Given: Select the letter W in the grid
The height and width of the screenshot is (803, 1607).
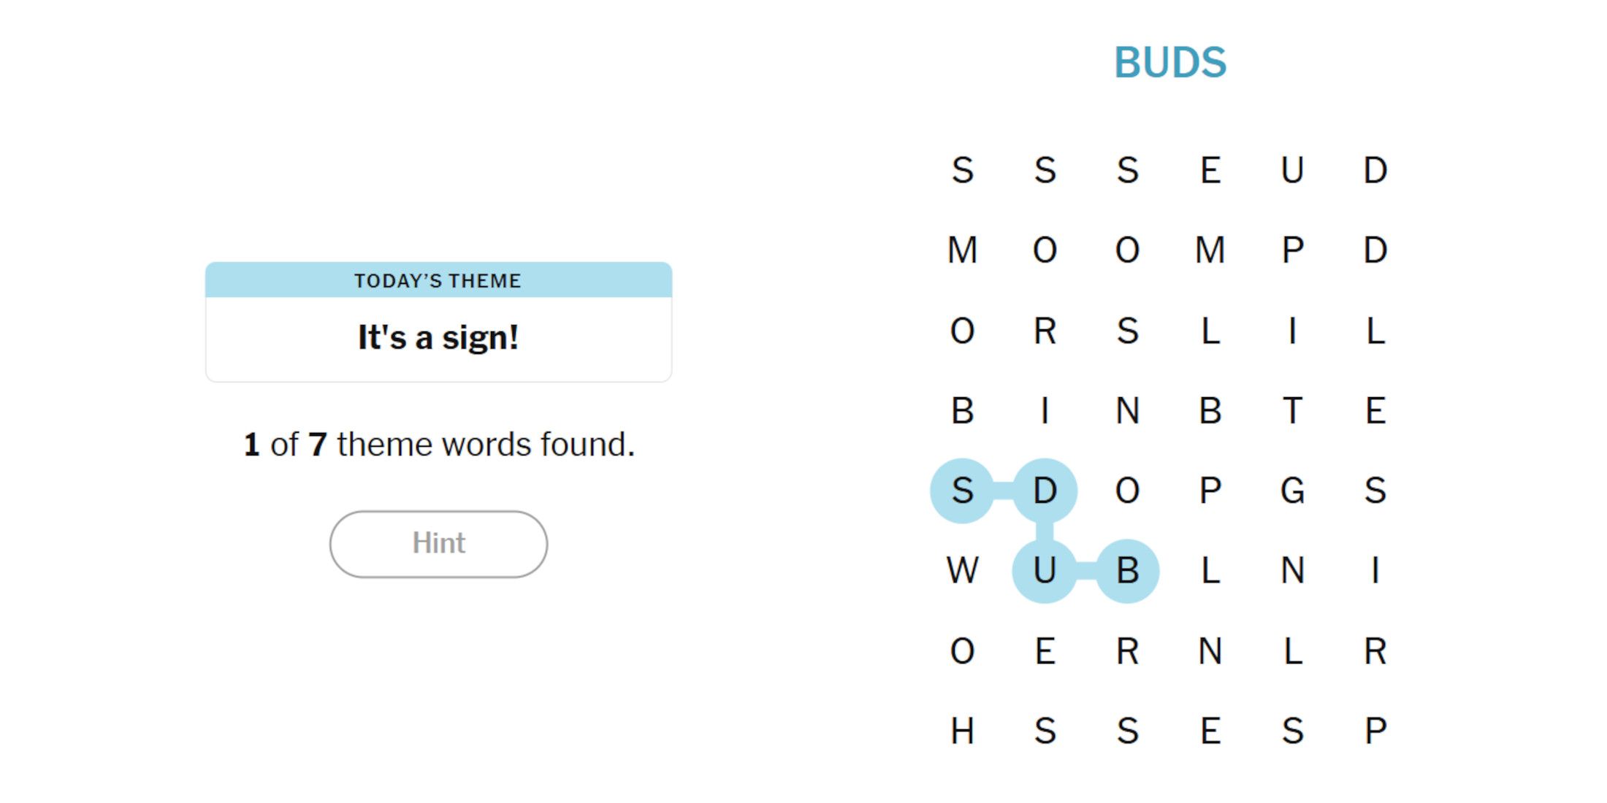Looking at the screenshot, I should click(962, 570).
